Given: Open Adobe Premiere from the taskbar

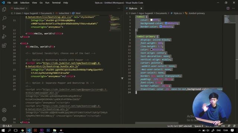Looking at the screenshot, I should coord(42,130).
